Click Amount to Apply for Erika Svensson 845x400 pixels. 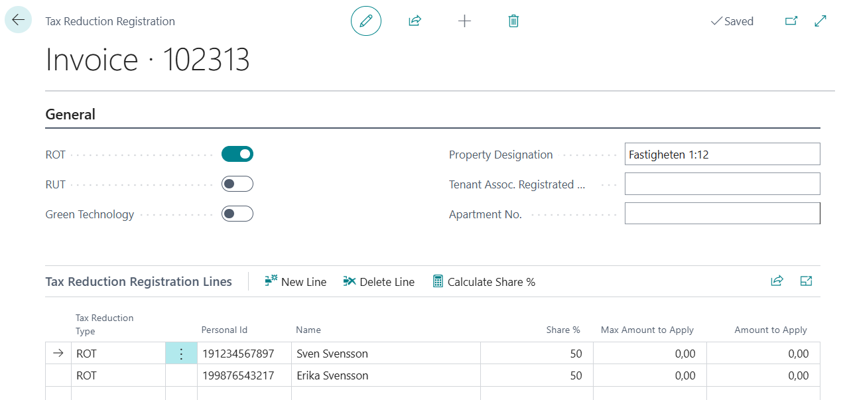[x=763, y=375]
